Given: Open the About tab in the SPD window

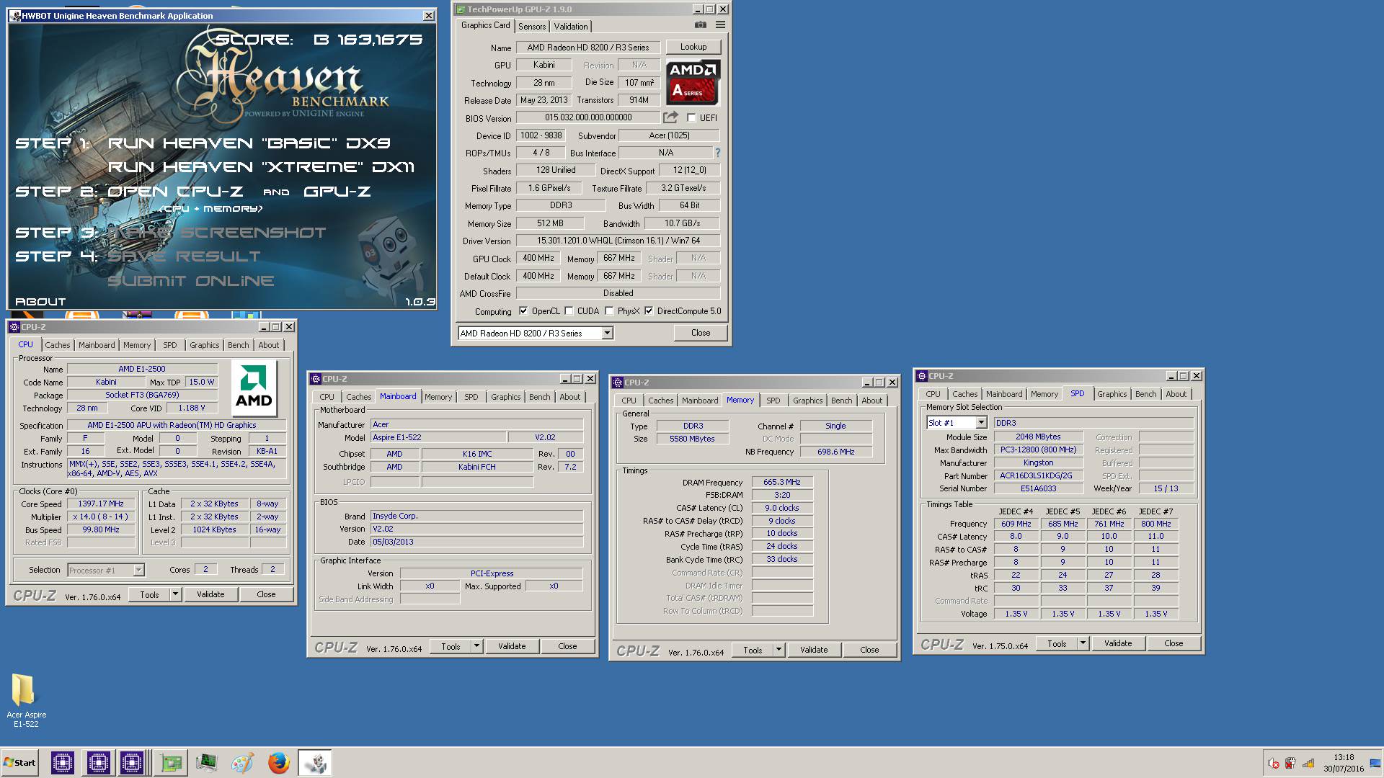Looking at the screenshot, I should pyautogui.click(x=1176, y=394).
